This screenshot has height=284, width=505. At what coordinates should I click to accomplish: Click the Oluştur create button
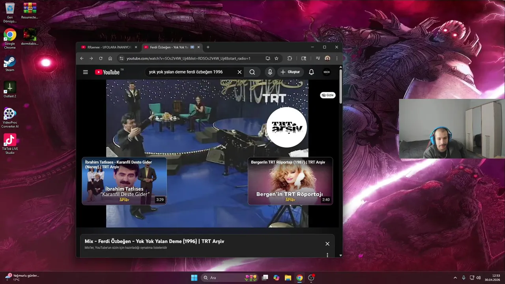[290, 72]
